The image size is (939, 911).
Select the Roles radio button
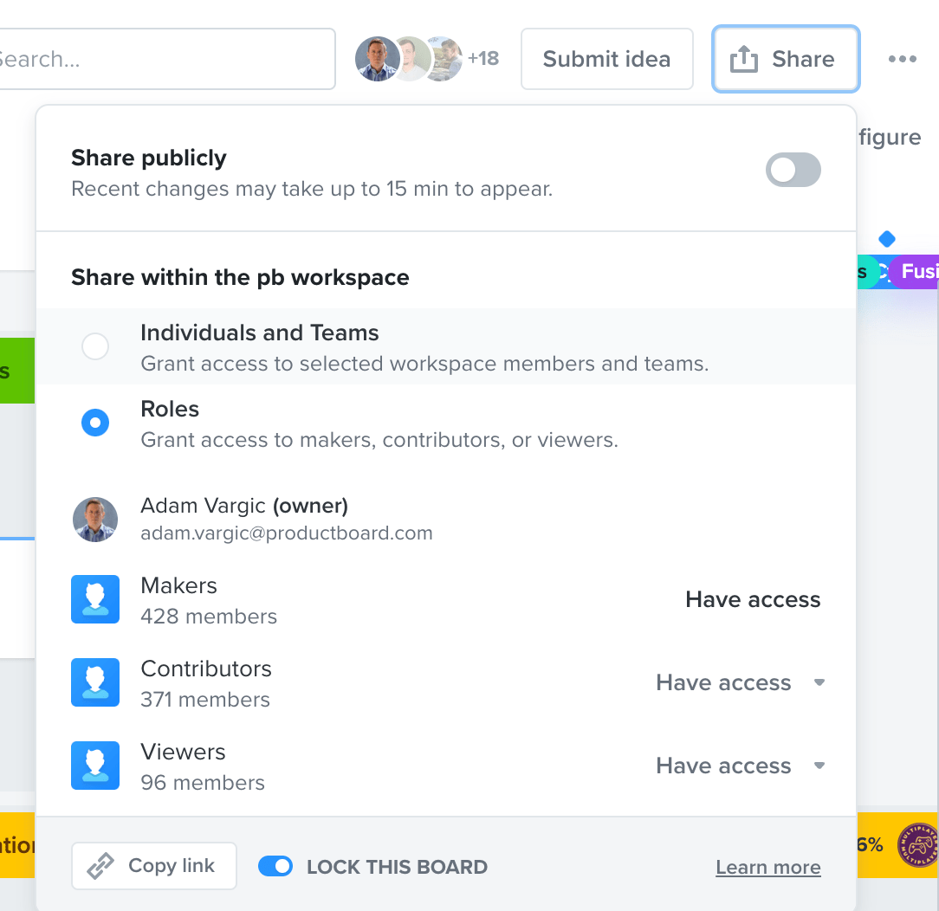[x=95, y=423]
